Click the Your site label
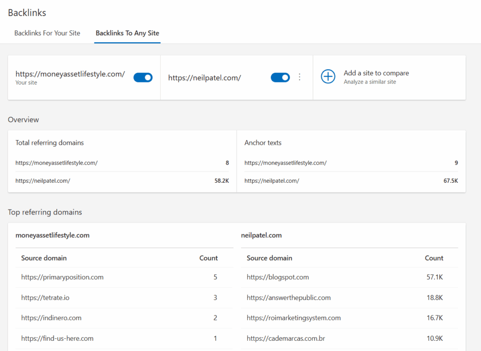This screenshot has height=351, width=481. point(26,82)
